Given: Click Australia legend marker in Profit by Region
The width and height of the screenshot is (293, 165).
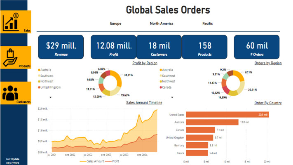Looking at the screenshot, I should pyautogui.click(x=39, y=70).
